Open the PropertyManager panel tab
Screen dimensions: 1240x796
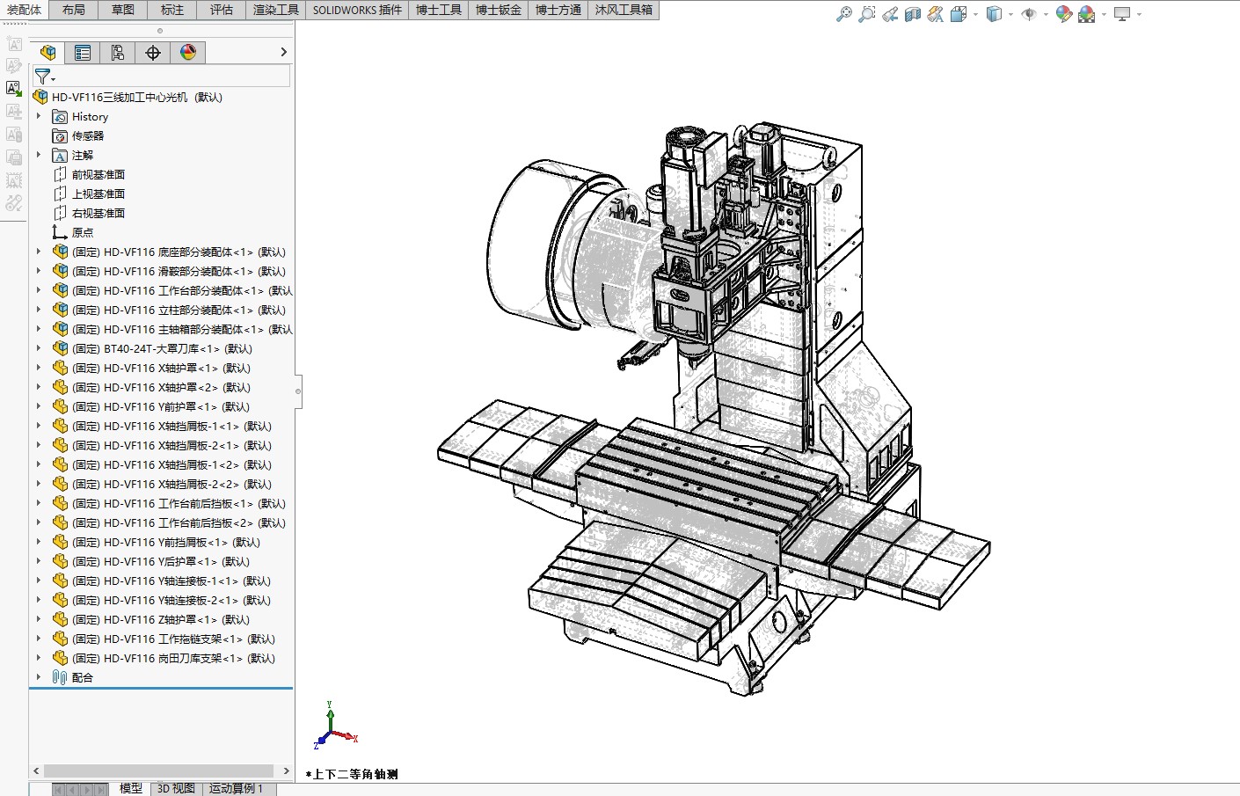(x=83, y=53)
